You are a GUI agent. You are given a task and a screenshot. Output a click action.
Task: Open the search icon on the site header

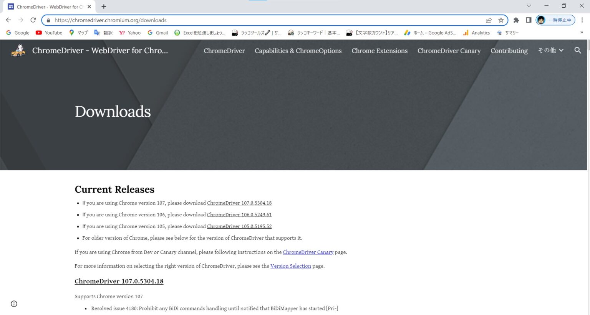coord(578,50)
